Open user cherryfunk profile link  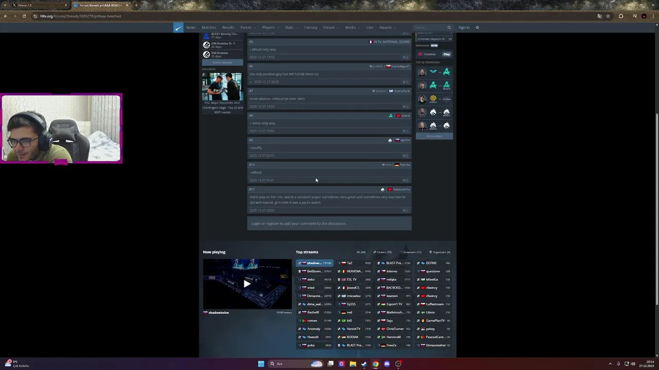click(402, 91)
